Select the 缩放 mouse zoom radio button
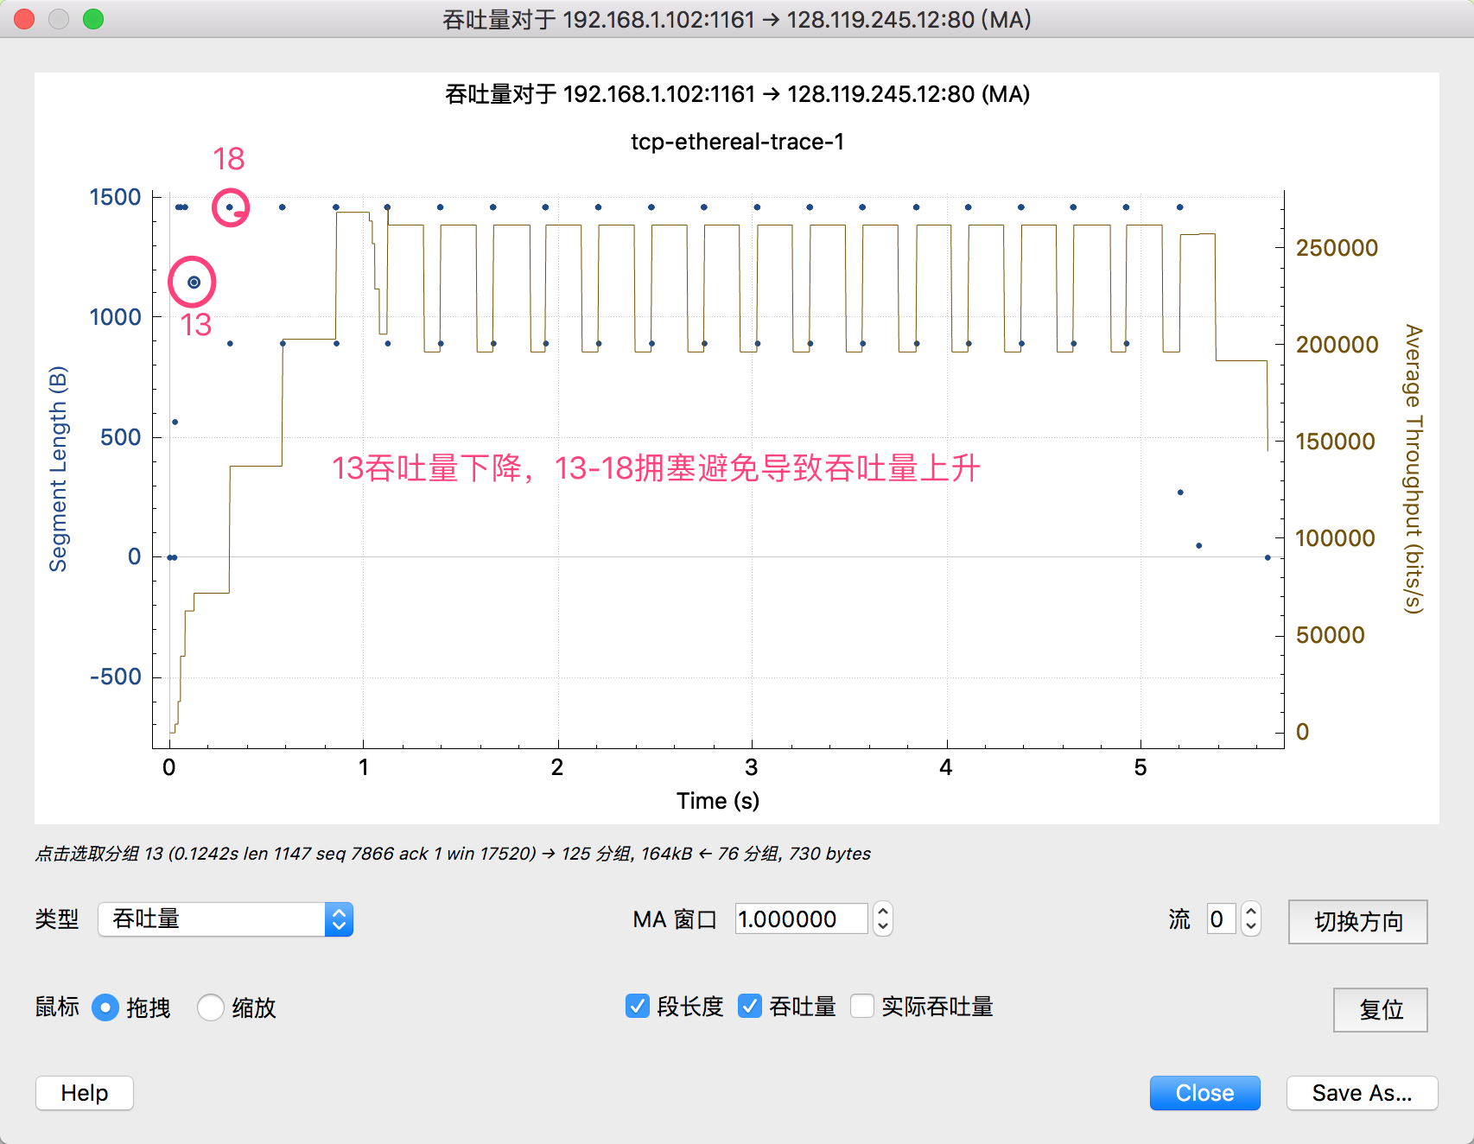The height and width of the screenshot is (1144, 1474). pyautogui.click(x=211, y=1007)
